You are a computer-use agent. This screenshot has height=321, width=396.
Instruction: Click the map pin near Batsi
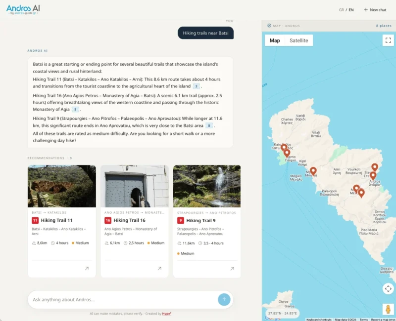pyautogui.click(x=313, y=171)
